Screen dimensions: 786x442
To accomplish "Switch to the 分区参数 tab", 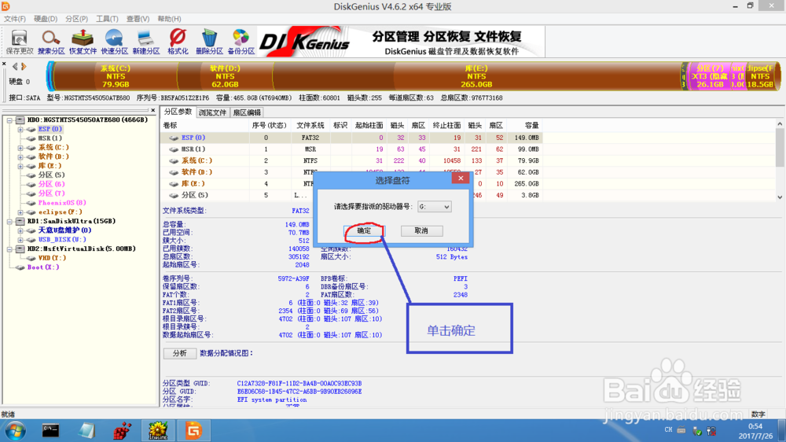I will click(x=178, y=112).
